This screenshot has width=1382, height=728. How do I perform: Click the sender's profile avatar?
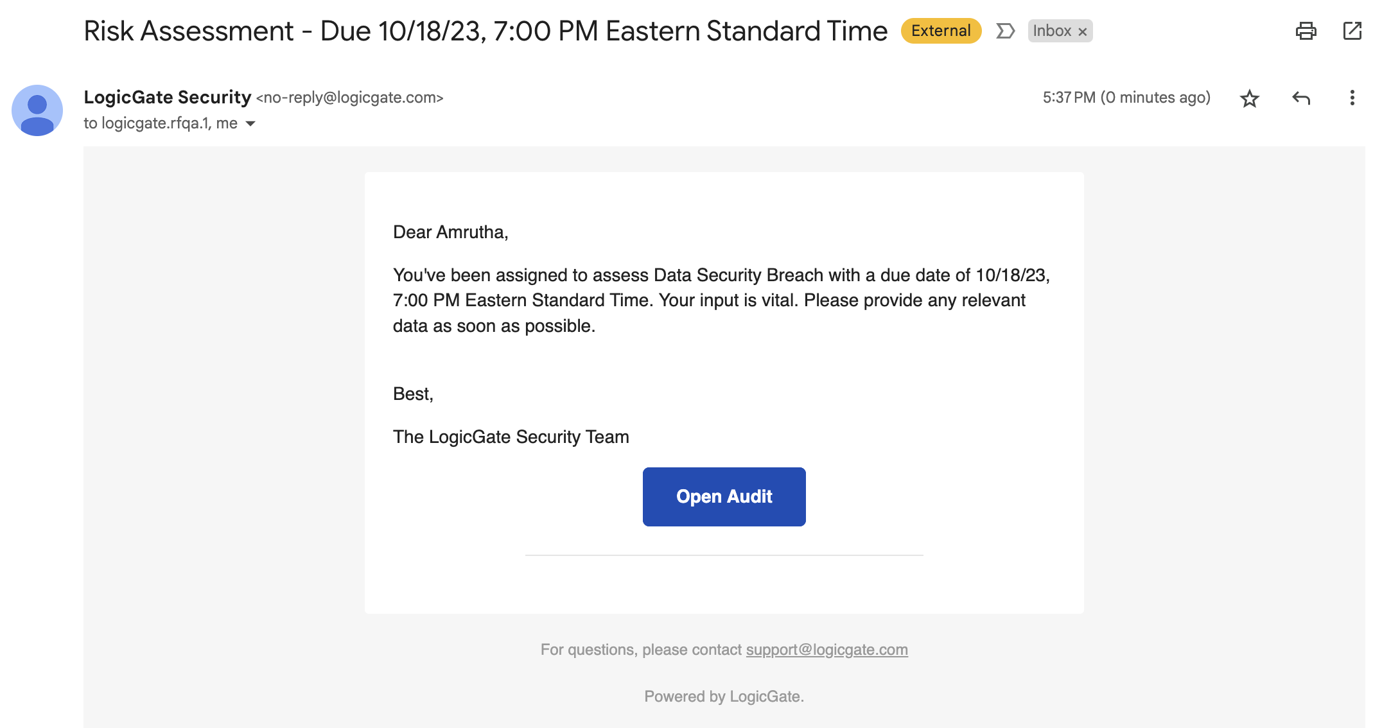pos(37,110)
